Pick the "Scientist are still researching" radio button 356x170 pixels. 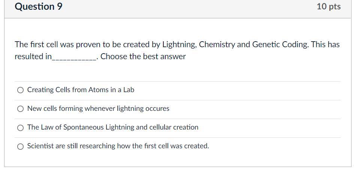21,146
